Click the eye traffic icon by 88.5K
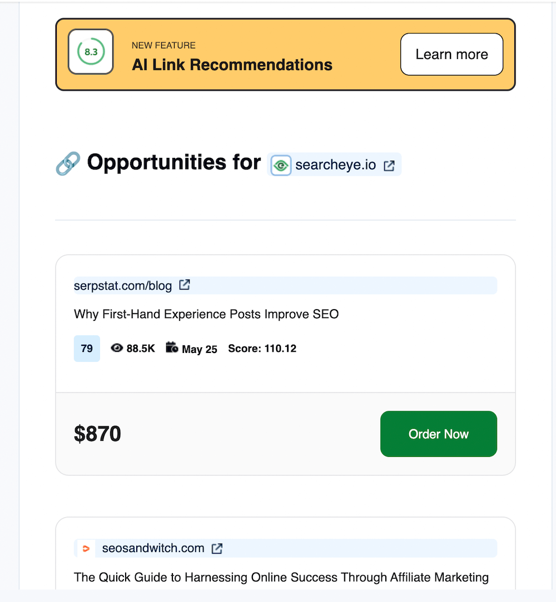 click(117, 348)
